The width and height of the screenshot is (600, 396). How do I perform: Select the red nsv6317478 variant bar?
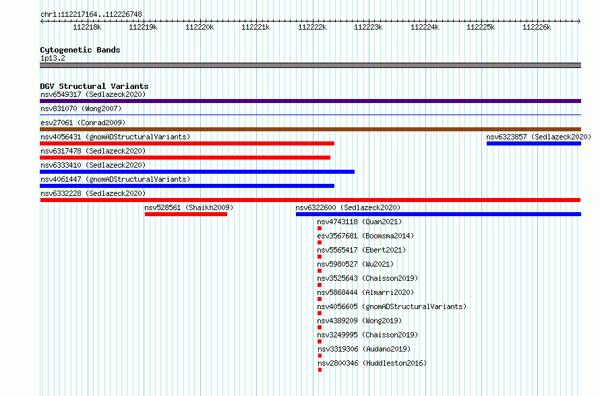pos(185,158)
